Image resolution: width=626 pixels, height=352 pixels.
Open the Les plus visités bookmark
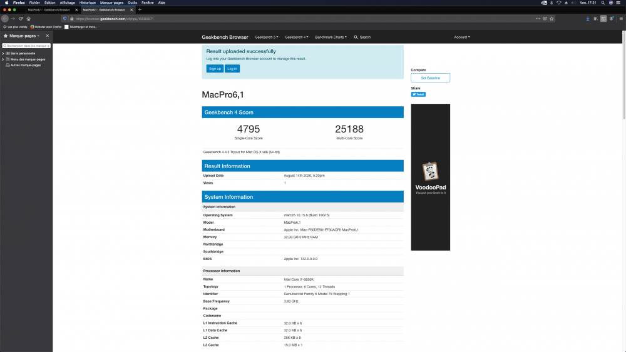pyautogui.click(x=15, y=27)
